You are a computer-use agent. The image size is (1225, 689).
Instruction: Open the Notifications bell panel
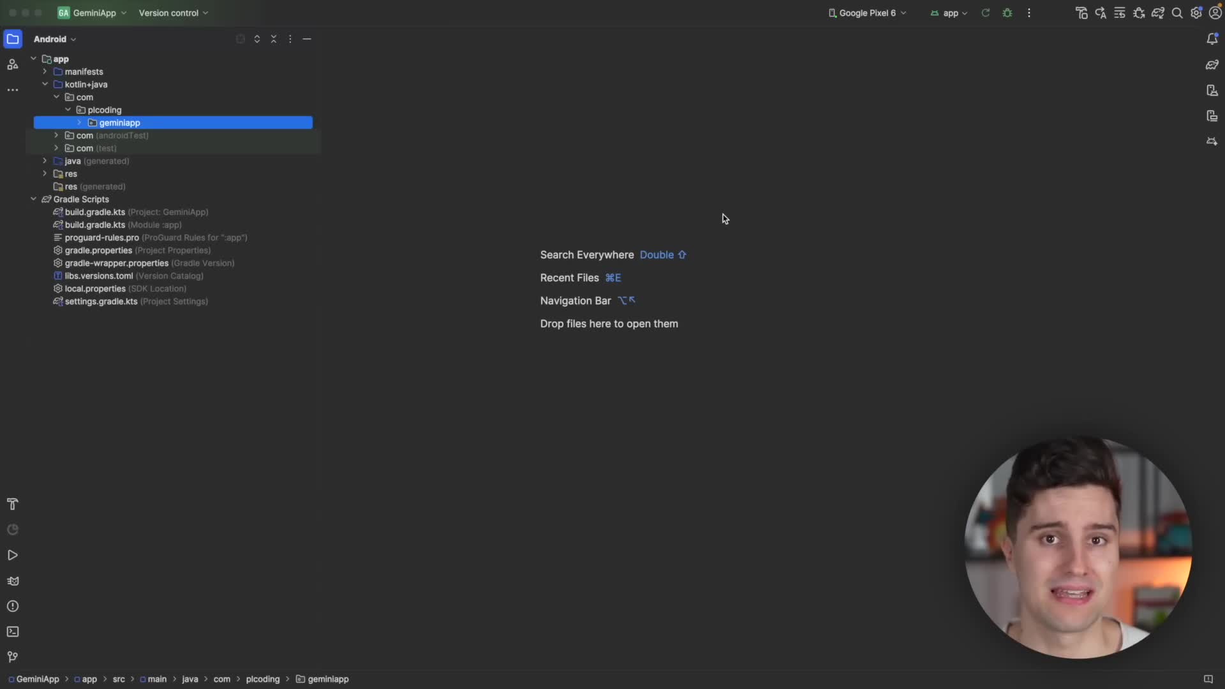[1212, 39]
